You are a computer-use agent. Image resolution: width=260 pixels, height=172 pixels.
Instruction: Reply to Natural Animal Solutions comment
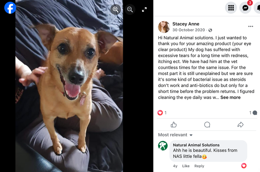[199, 166]
